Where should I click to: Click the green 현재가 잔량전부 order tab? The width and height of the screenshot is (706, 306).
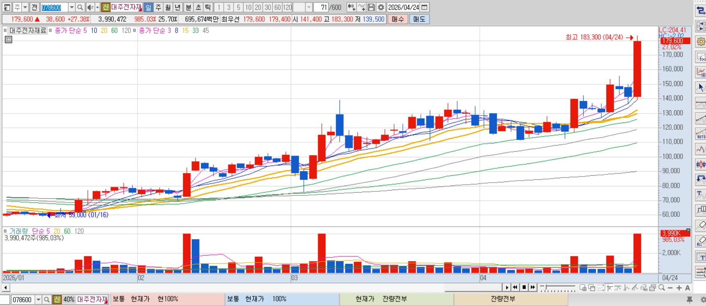[x=397, y=299]
